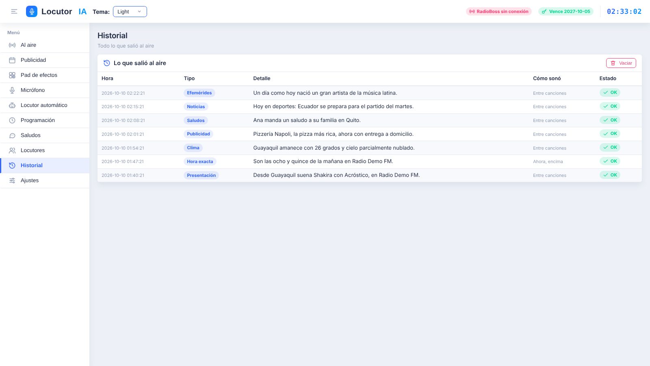Click the trash icon in Vaciar button
This screenshot has height=366, width=650.
(613, 63)
